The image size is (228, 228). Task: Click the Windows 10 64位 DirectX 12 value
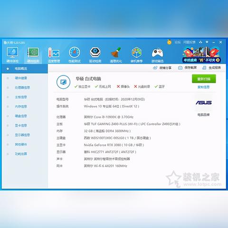[112, 106]
